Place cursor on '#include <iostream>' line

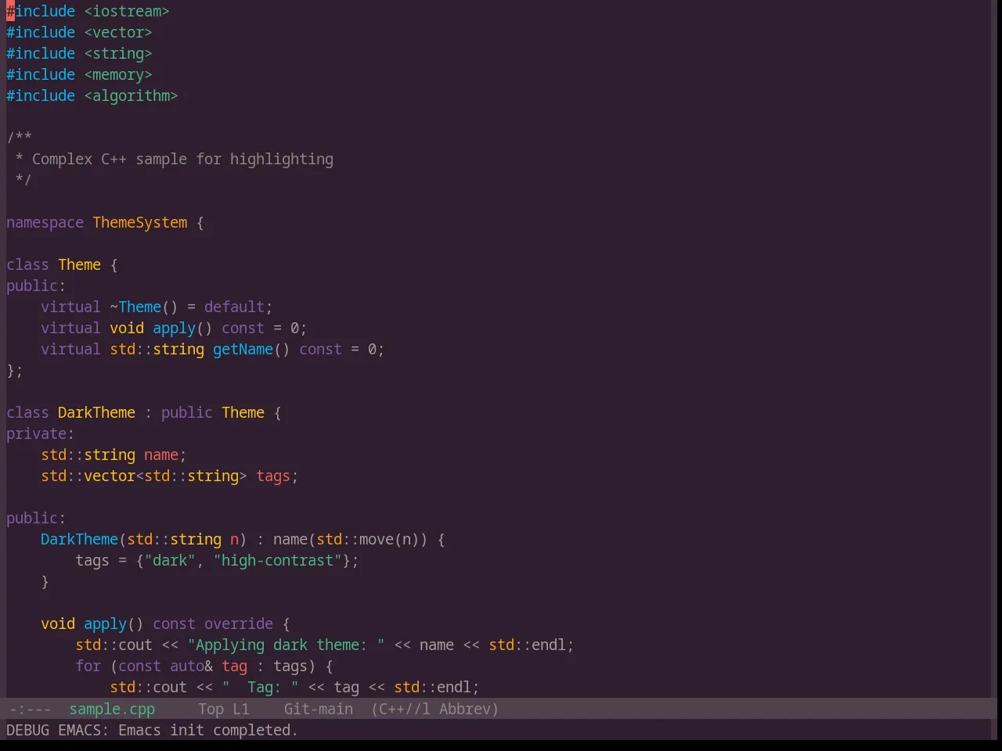tap(88, 11)
